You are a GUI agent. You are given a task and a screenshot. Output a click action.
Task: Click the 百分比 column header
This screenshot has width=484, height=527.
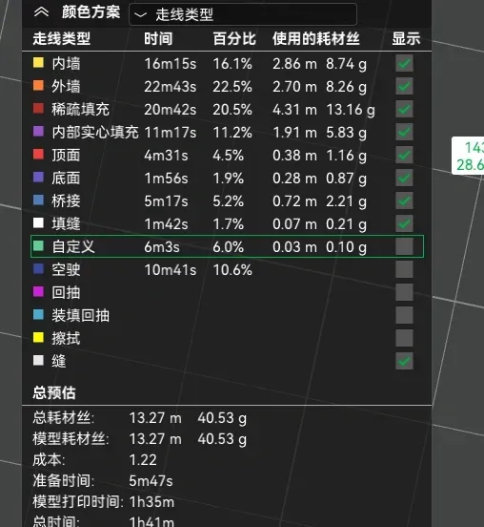pyautogui.click(x=234, y=38)
